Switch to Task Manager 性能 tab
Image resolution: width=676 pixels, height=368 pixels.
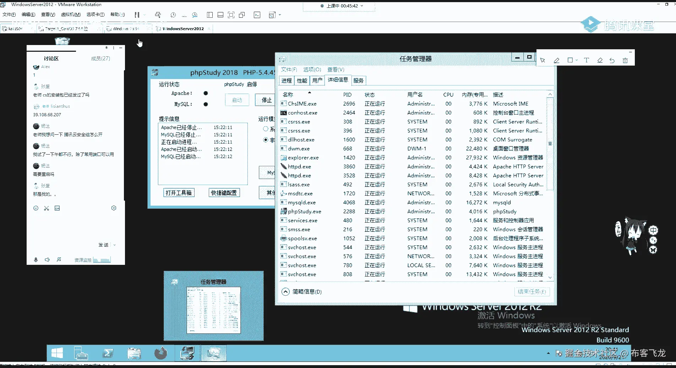302,80
